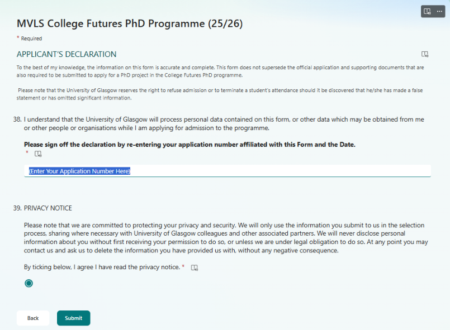Click "By ticking below, I agree" label text
This screenshot has width=450, height=330.
(x=102, y=267)
